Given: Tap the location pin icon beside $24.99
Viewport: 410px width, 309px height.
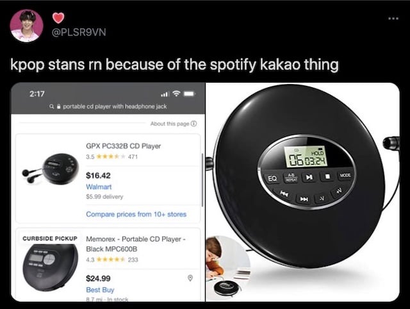Looking at the screenshot, I should 190,278.
